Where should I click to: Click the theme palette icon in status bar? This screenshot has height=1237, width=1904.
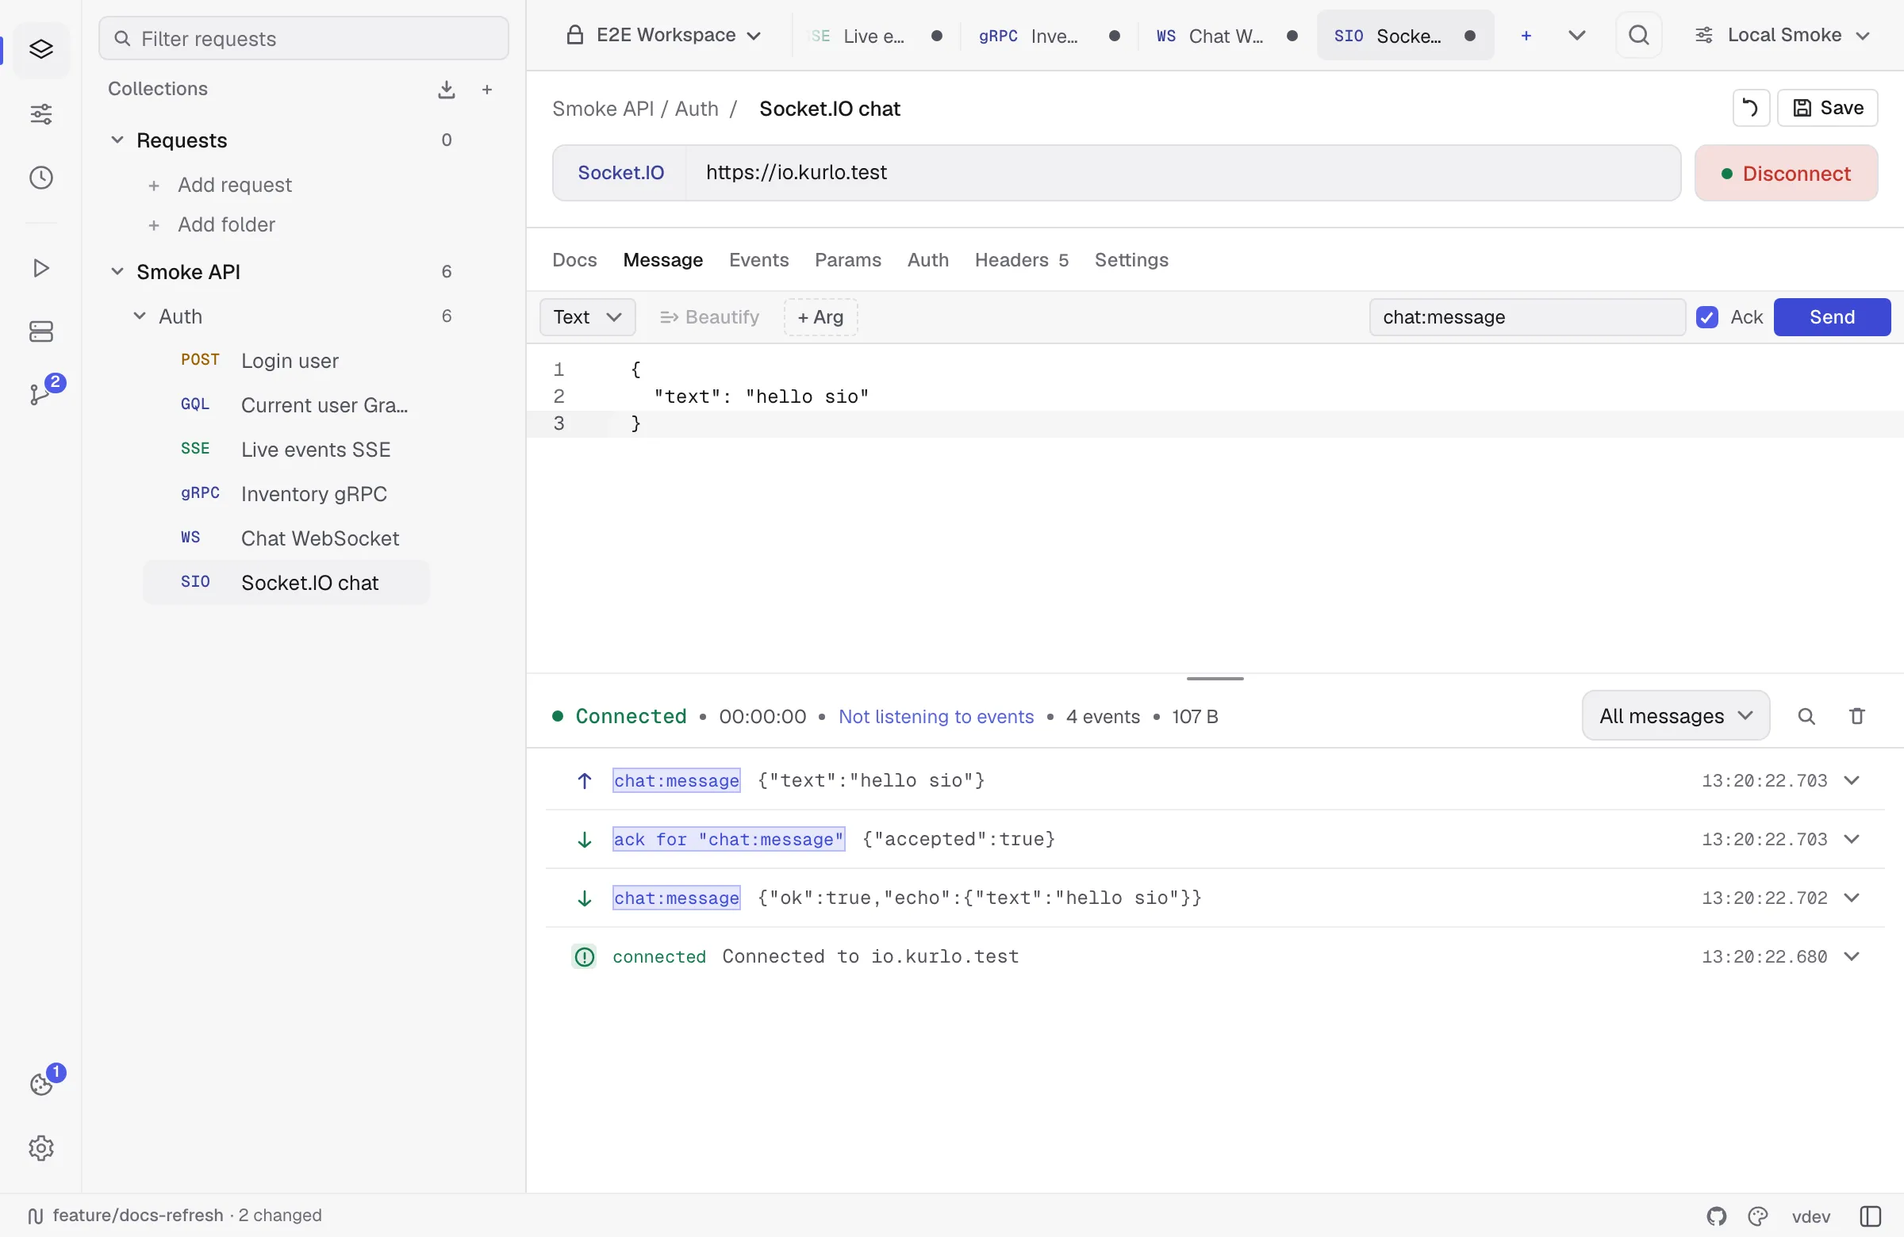(x=1757, y=1216)
